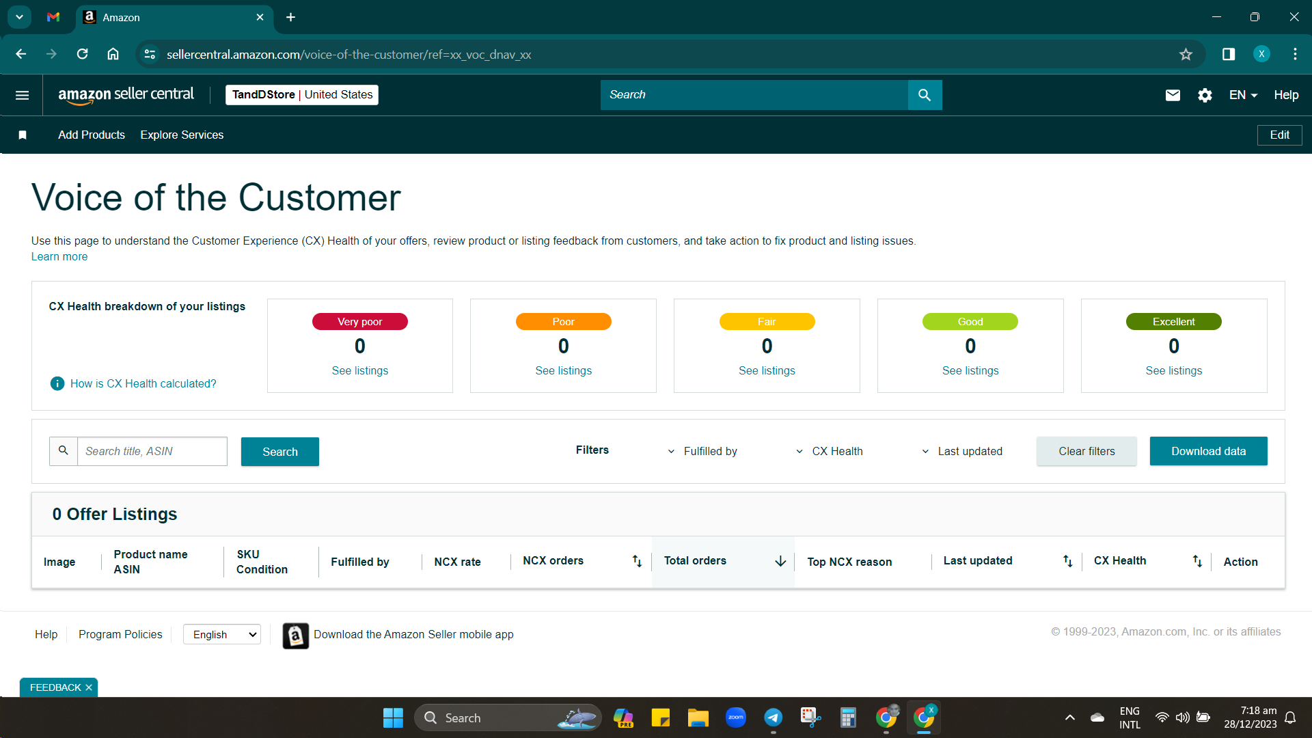Screen dimensions: 1312x738
Task: Go back to the previous page
Action: [21, 54]
